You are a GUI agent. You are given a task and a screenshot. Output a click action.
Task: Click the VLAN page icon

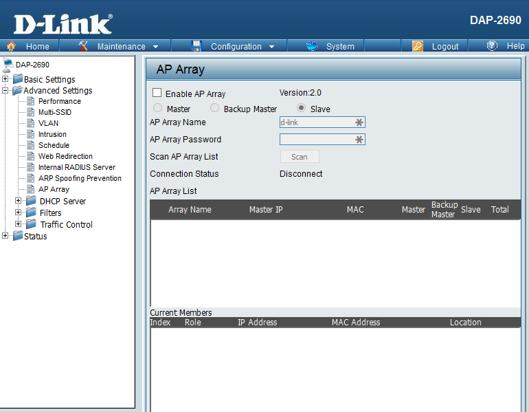click(x=31, y=123)
